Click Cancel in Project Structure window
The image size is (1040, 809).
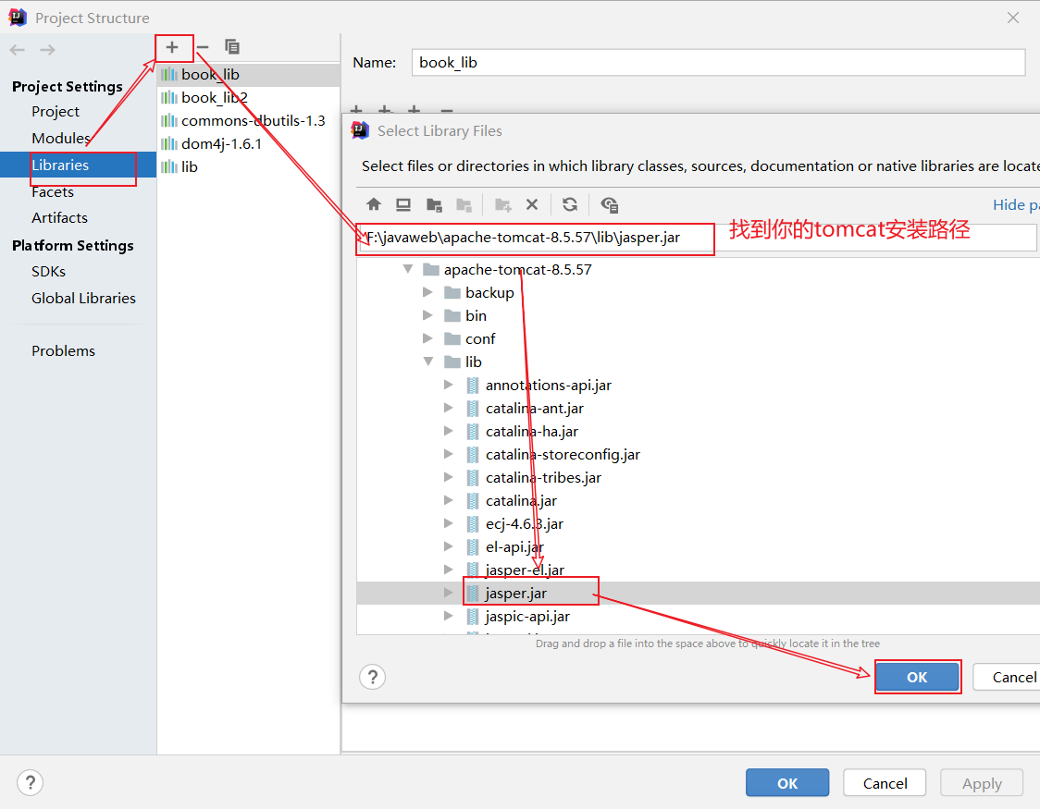pos(885,783)
